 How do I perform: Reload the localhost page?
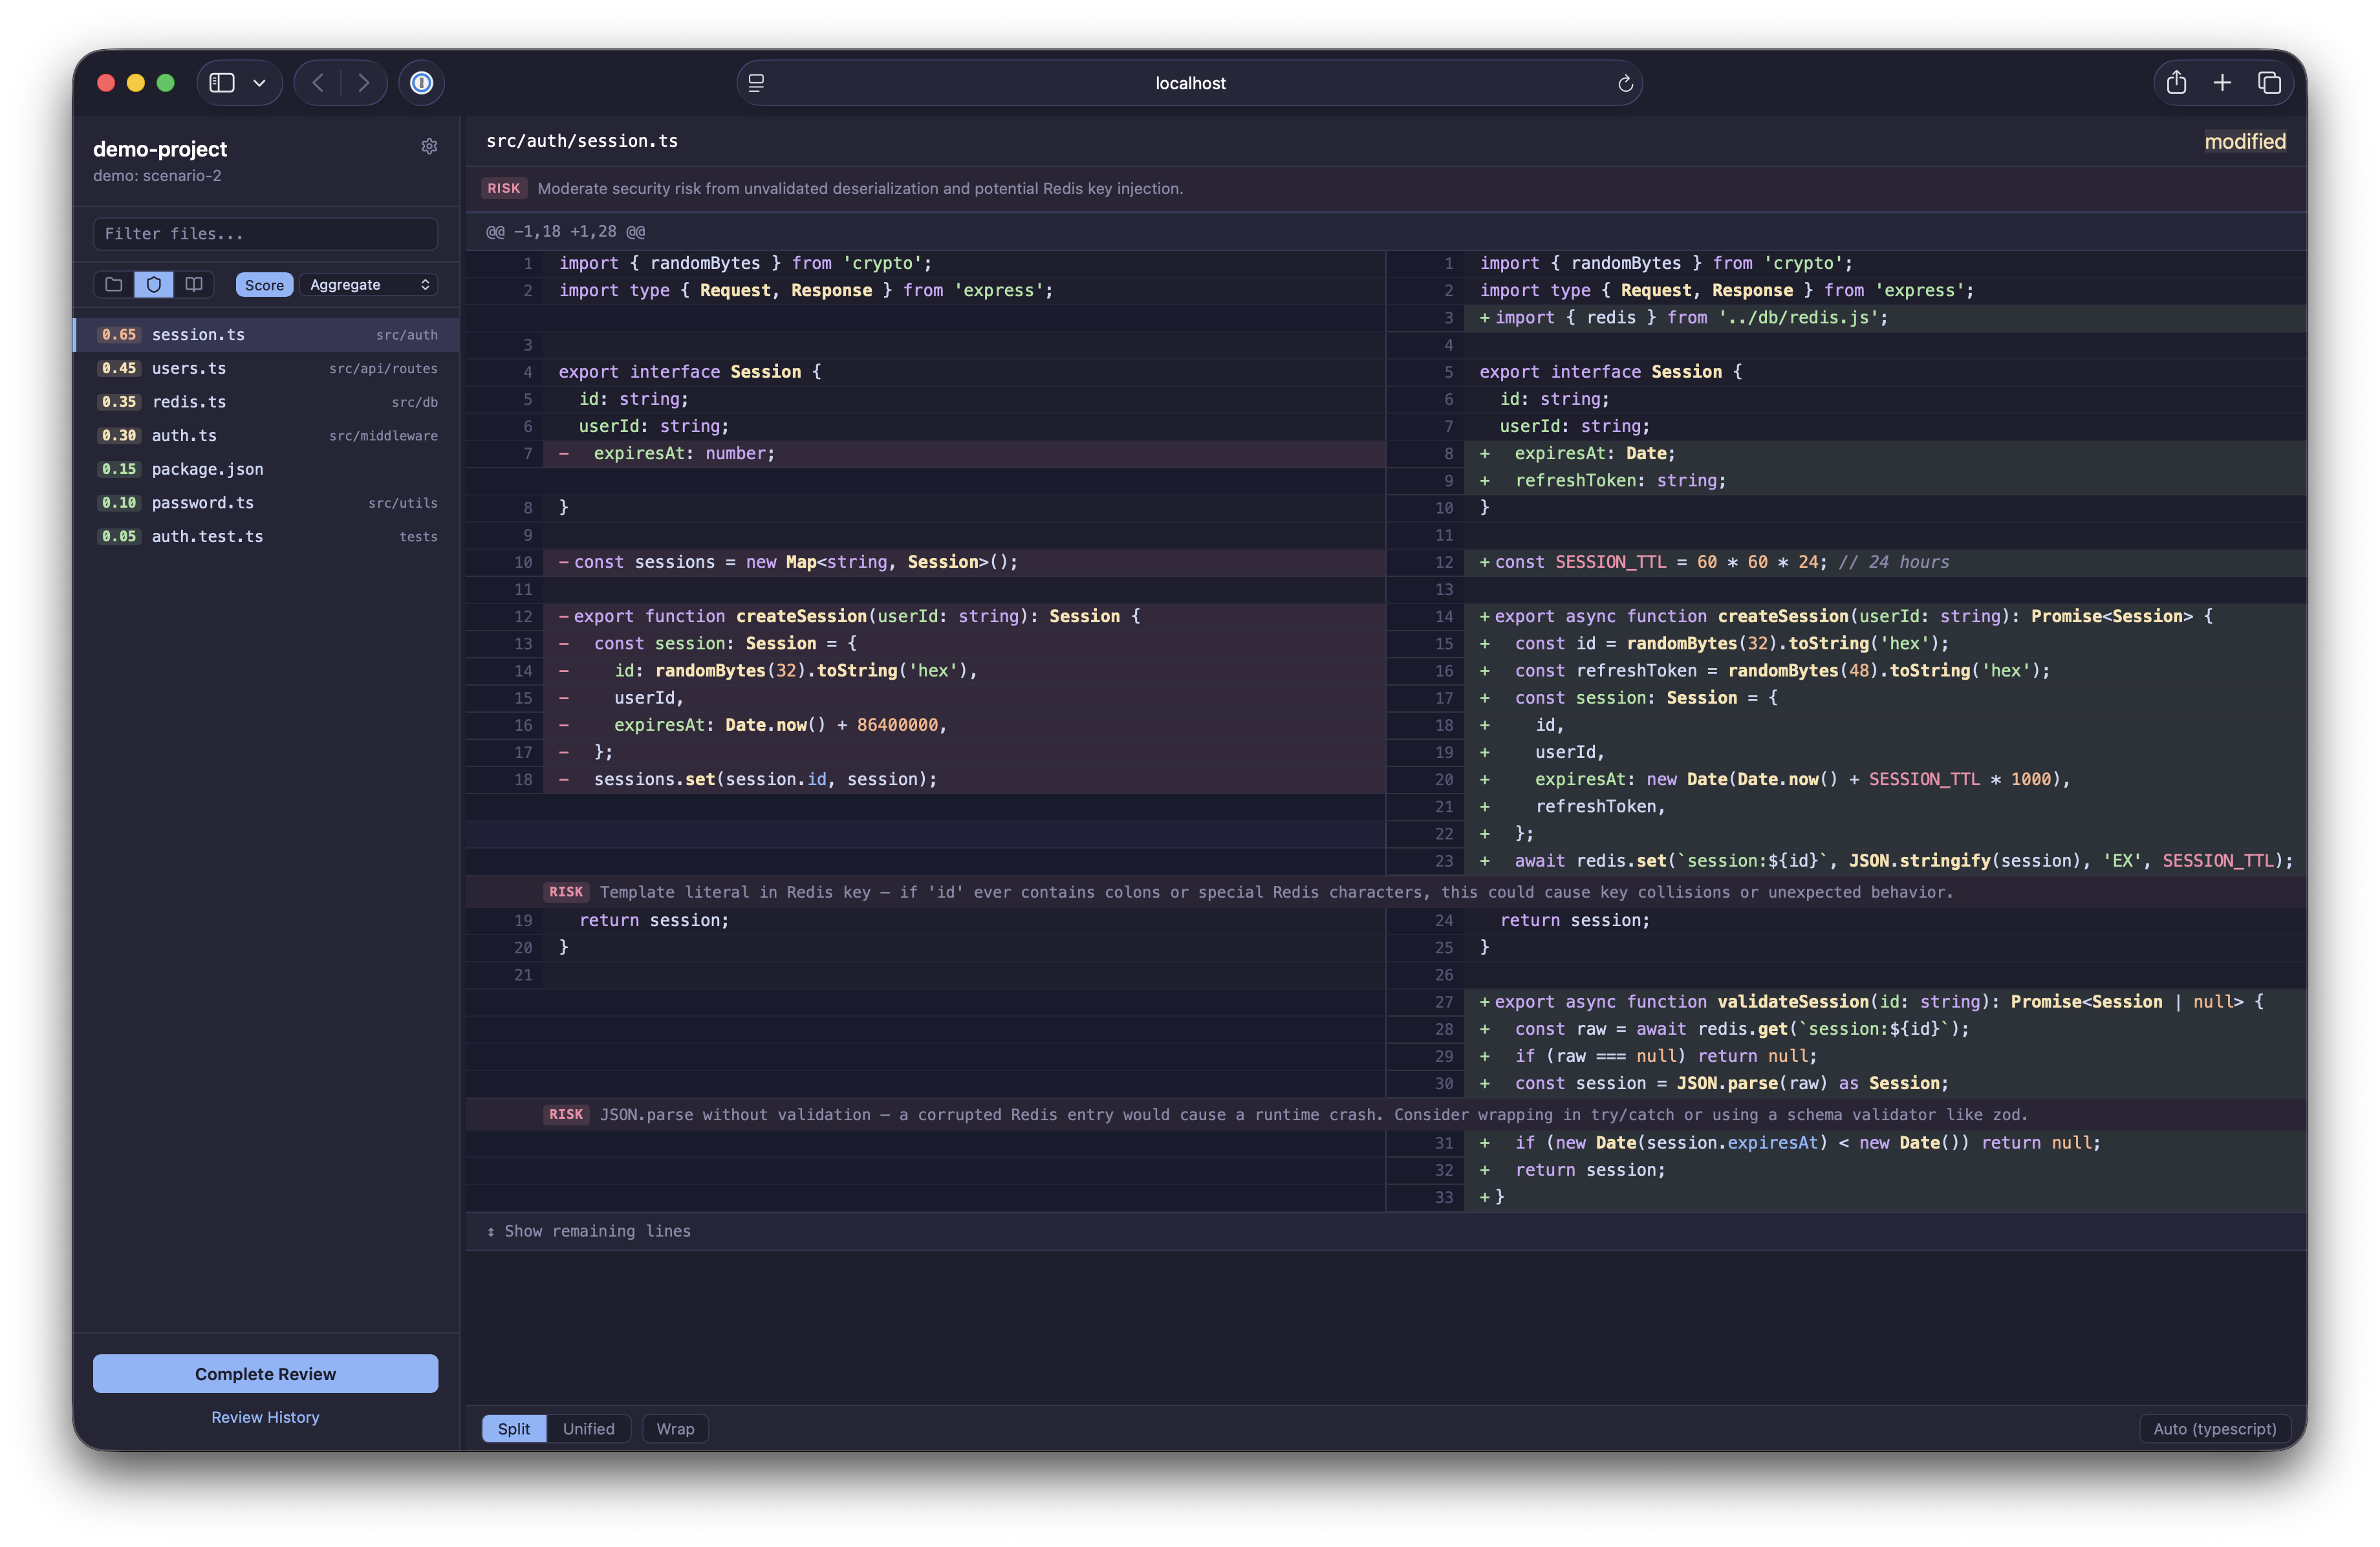tap(1625, 84)
